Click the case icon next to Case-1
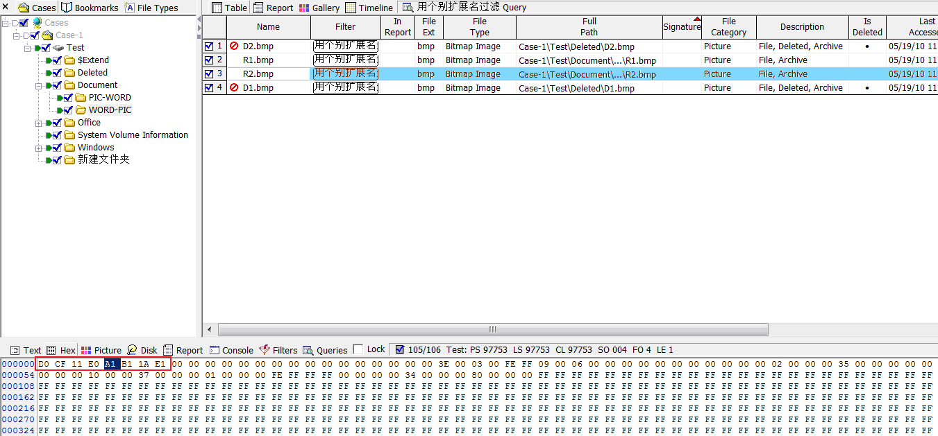Image resolution: width=938 pixels, height=436 pixels. 47,35
